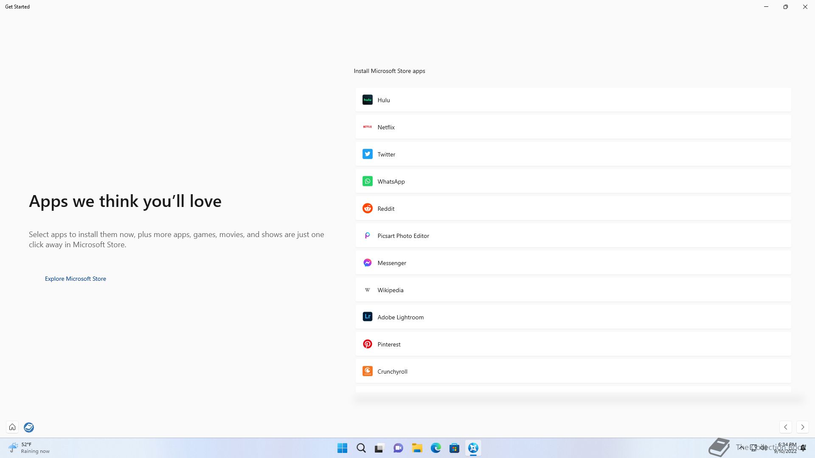The width and height of the screenshot is (815, 458).
Task: Click the Adobe Lightroom Lr icon
Action: pos(367,317)
